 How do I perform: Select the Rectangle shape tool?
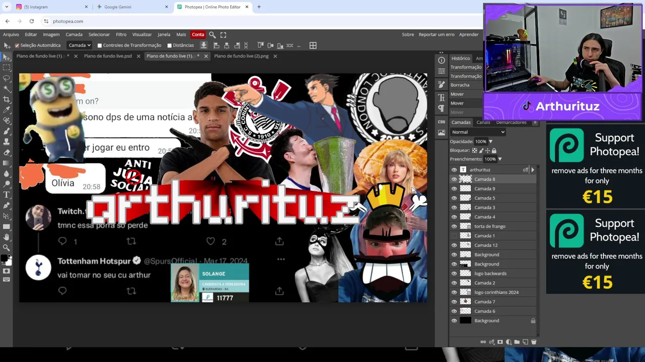7,226
